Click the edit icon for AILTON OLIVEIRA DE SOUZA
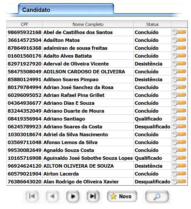The height and width of the screenshot is (209, 191). [179, 166]
